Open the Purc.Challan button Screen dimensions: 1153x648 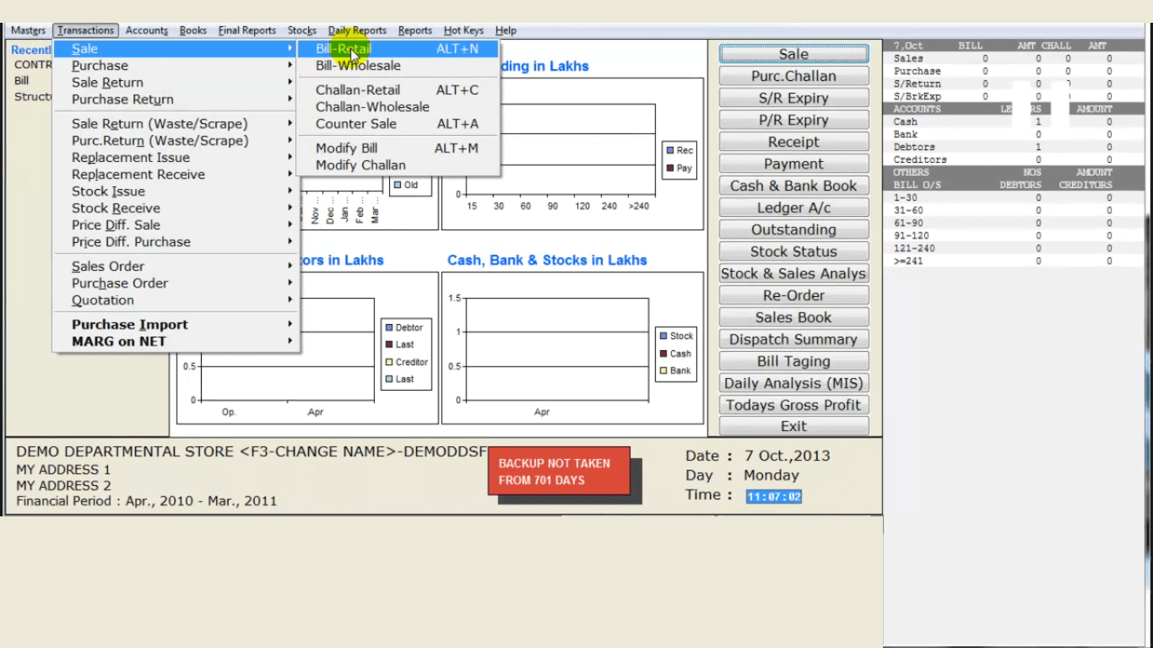pos(793,76)
